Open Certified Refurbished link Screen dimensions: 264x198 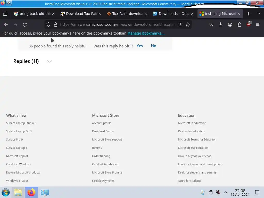pos(105,164)
